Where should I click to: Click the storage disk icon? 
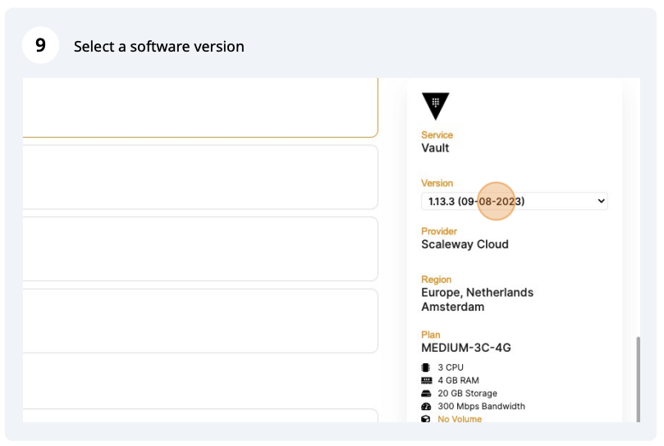coord(426,394)
